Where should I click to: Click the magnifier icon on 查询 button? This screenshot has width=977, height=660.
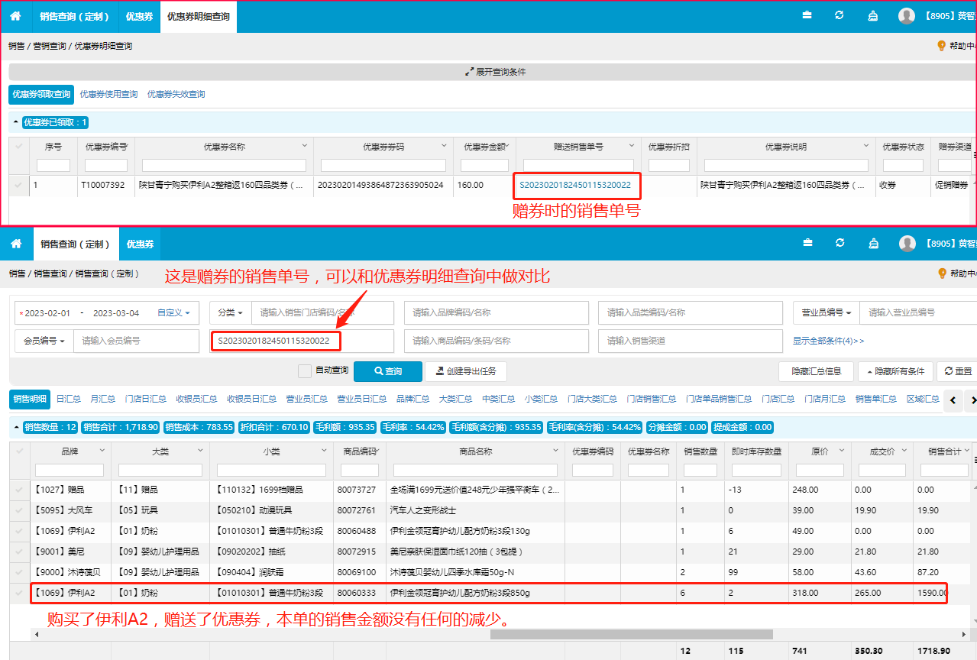379,371
